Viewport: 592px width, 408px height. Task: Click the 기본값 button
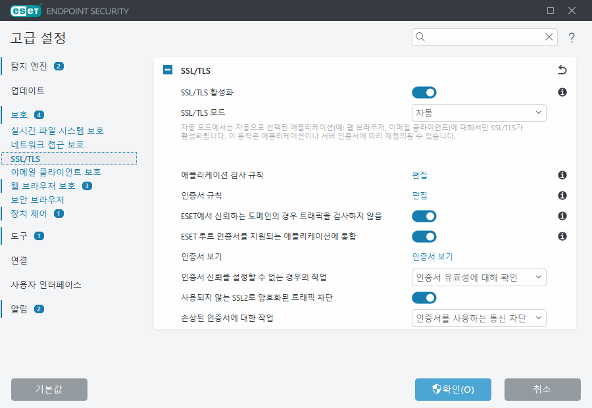click(x=49, y=390)
